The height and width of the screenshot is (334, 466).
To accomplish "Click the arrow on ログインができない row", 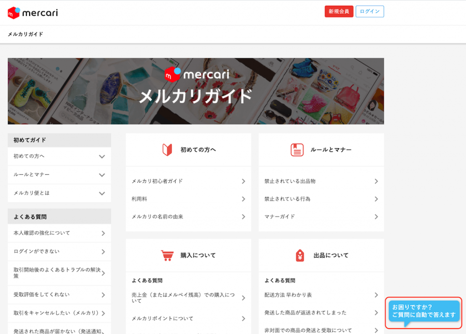I will point(103,252).
